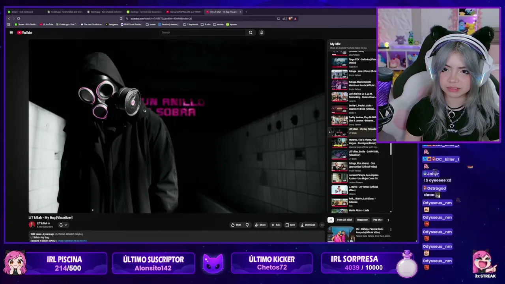This screenshot has width=505, height=284.
Task: Open the R subs bookmarks folder
Action: pos(206,24)
